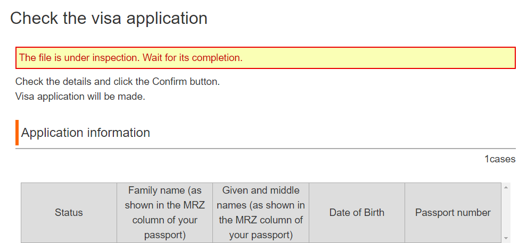Click the orange bar beside Application information
This screenshot has height=243, width=527.
pyautogui.click(x=17, y=133)
